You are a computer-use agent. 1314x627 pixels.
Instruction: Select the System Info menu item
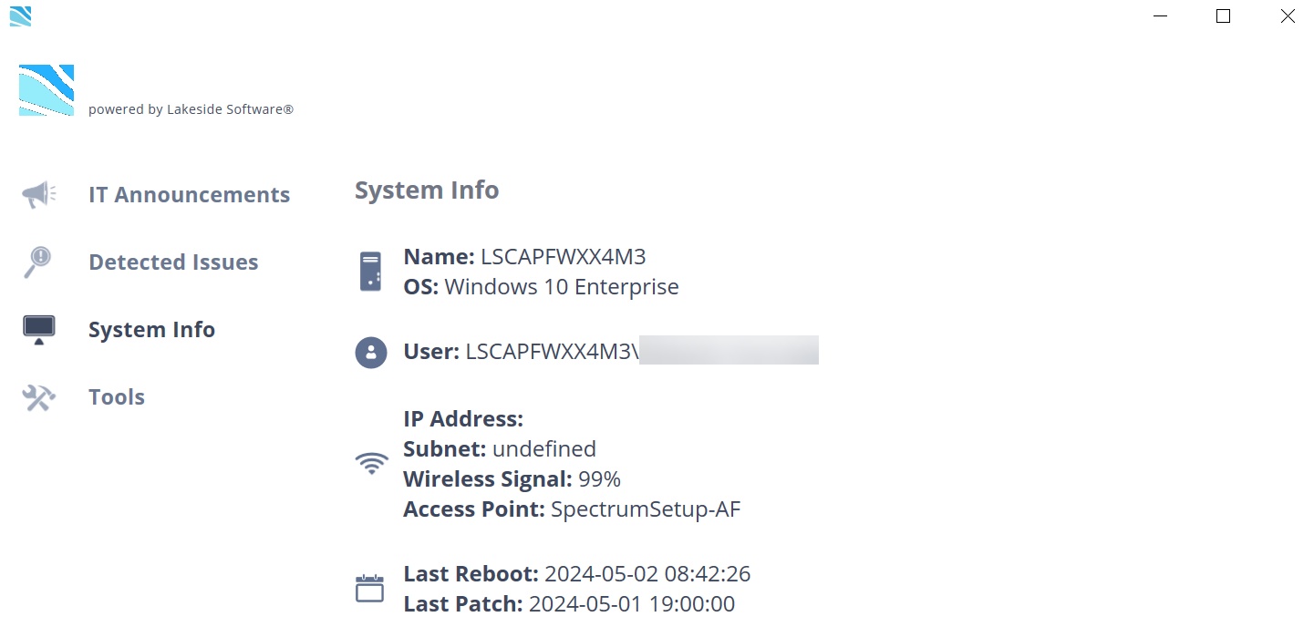[151, 330]
